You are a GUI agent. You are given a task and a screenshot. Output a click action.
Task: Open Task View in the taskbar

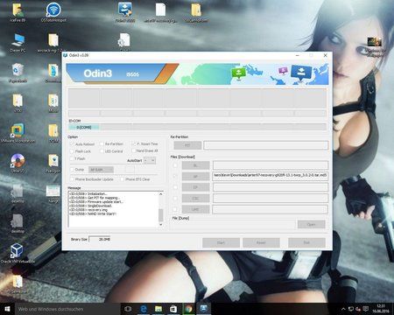[128, 309]
